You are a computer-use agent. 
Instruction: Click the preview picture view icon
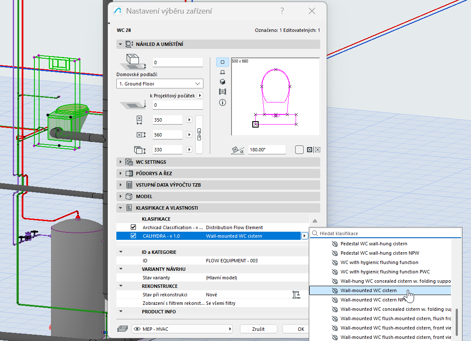coord(222,92)
